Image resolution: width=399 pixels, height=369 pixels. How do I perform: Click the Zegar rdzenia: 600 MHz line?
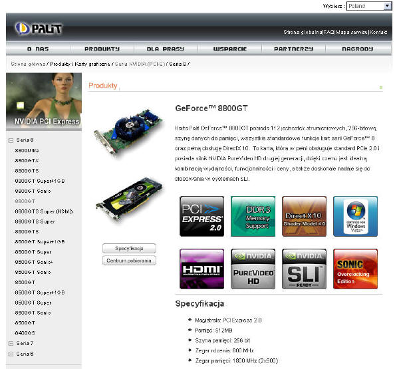click(224, 350)
